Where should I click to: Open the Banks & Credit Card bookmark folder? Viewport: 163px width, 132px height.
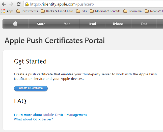(57, 11)
